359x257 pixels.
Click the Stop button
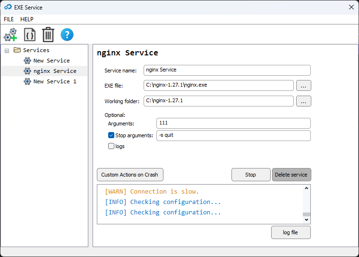[251, 175]
